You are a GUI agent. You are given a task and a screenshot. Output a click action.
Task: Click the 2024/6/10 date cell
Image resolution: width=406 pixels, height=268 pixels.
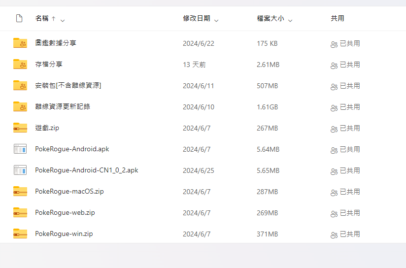point(199,107)
